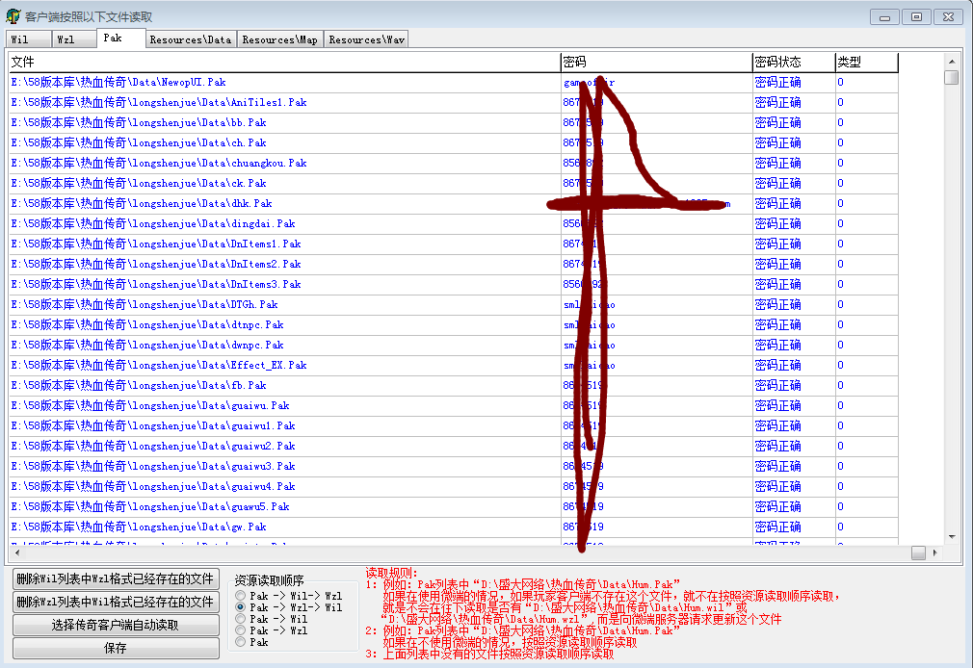Click 删除Wil列表中Wzl格式已经存在的文件 button
The width and height of the screenshot is (973, 668).
tap(116, 578)
